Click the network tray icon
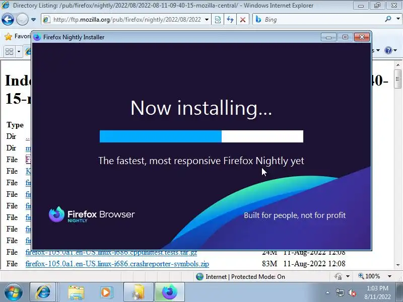403x302 pixels. pos(340,292)
